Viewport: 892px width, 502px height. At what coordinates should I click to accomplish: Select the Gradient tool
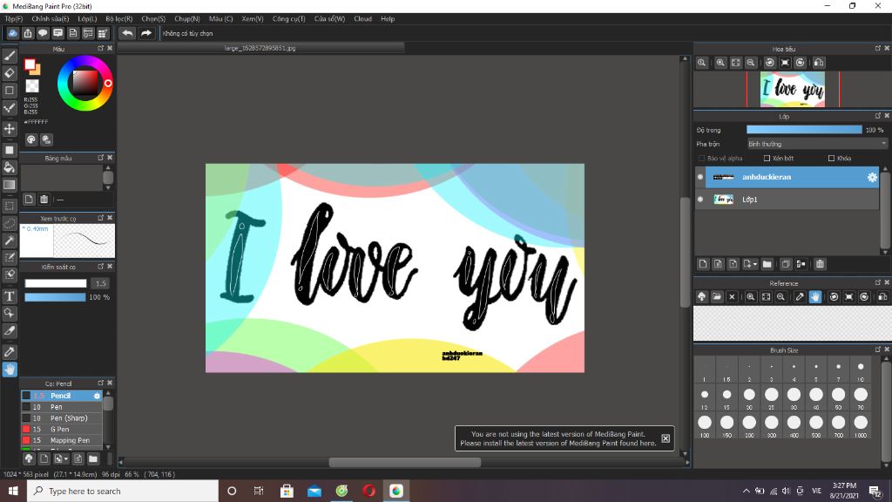[x=10, y=185]
